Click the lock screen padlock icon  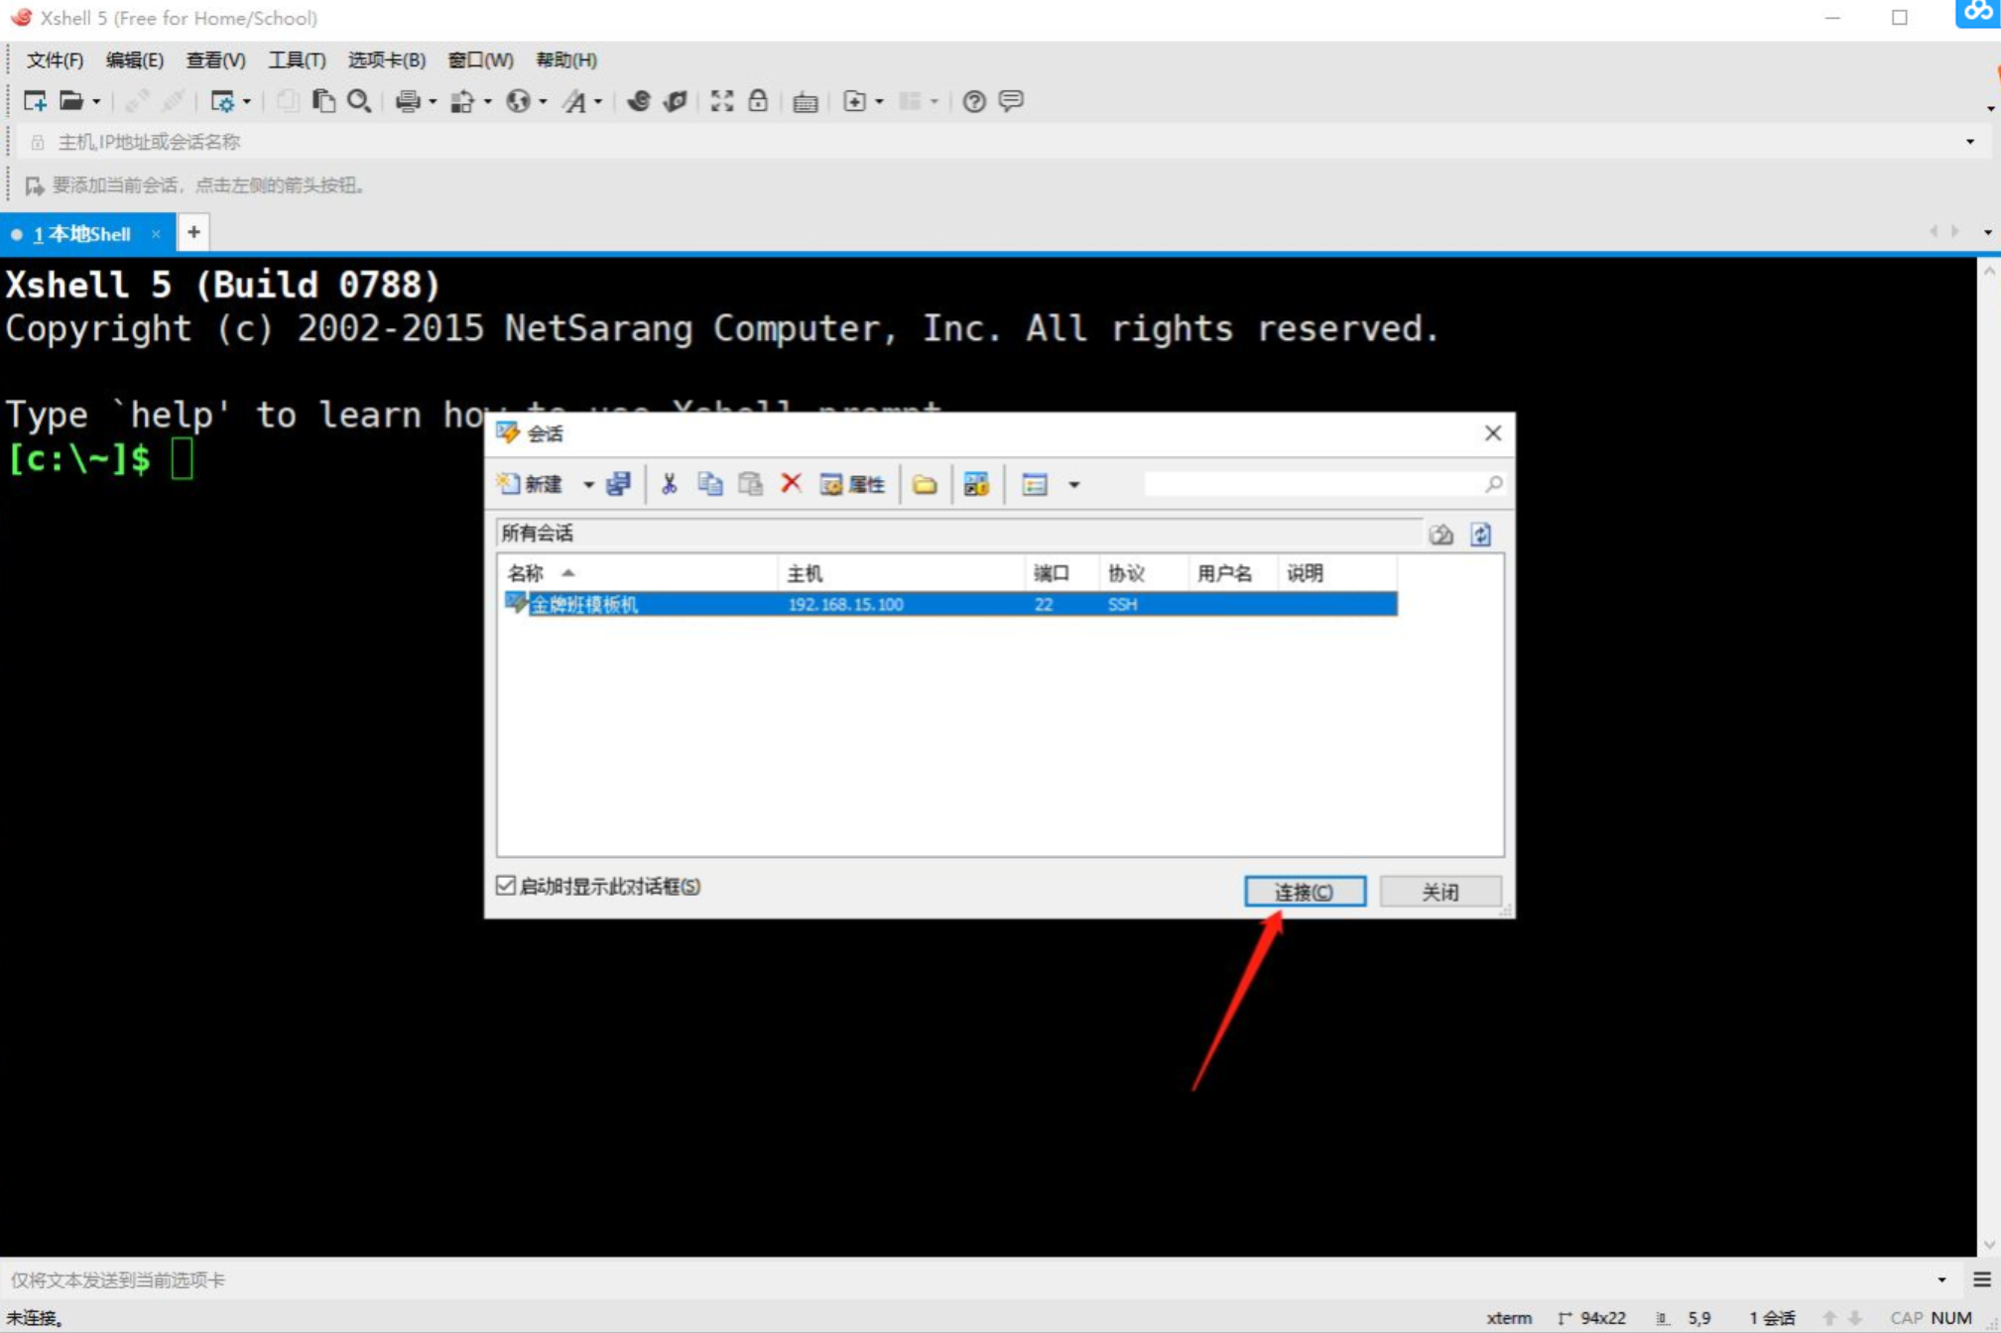[x=758, y=101]
